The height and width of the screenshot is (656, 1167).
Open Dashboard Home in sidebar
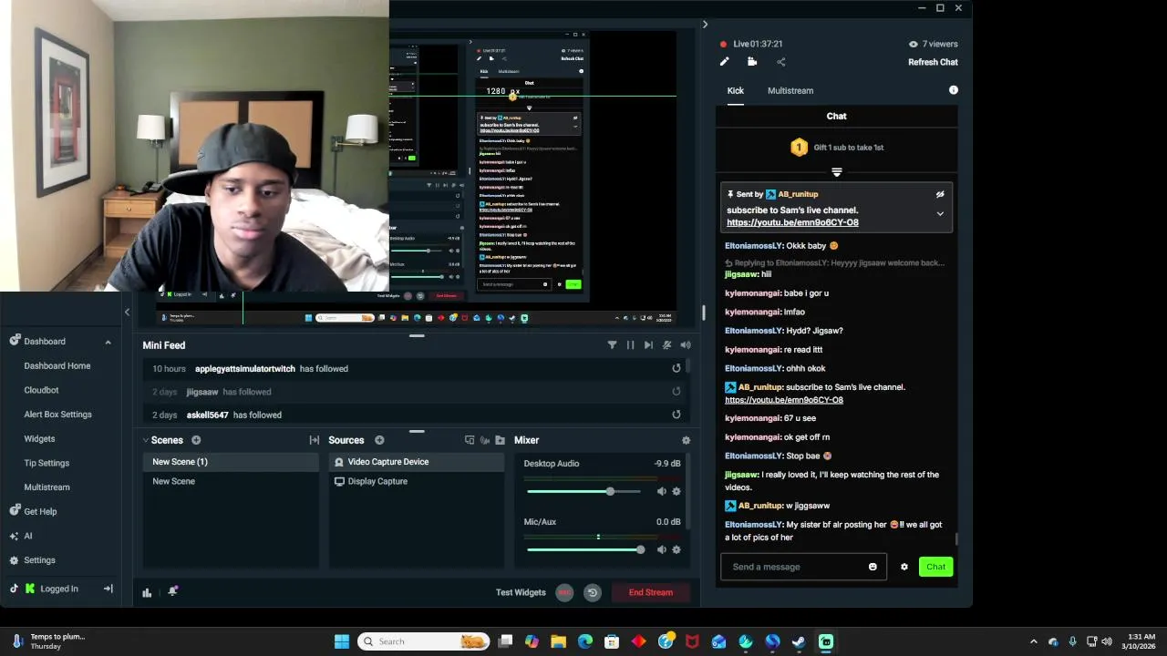[x=57, y=365]
